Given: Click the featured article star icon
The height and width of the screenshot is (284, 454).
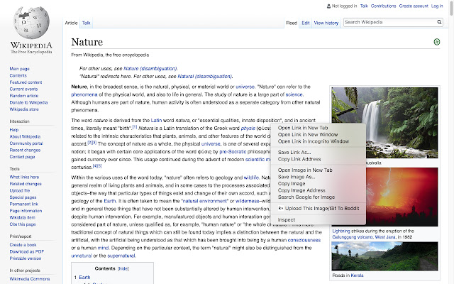Looking at the screenshot, I should point(436,43).
